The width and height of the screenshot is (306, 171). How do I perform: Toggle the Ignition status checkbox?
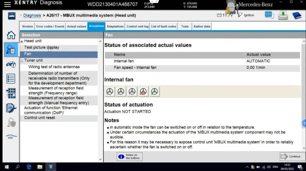pyautogui.click(x=240, y=15)
